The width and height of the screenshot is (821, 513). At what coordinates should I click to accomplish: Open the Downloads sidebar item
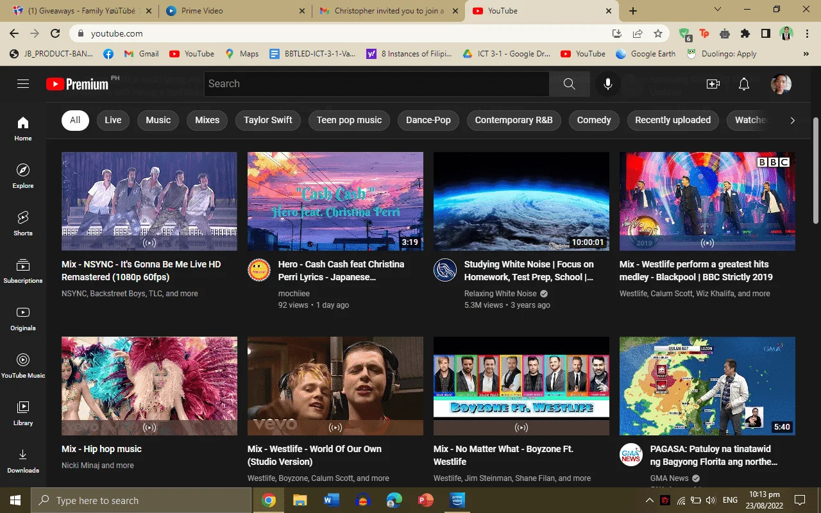click(23, 460)
